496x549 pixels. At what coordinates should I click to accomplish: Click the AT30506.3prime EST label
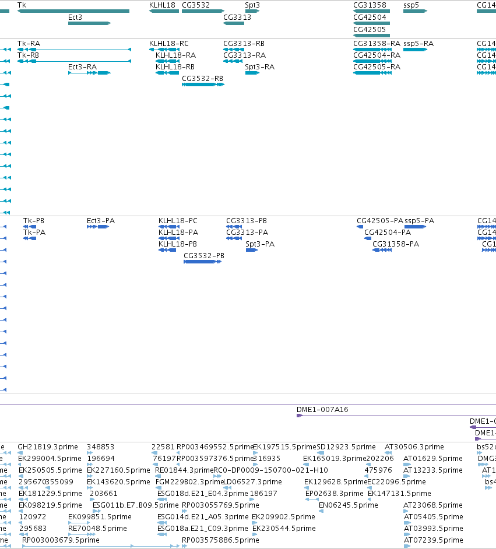pos(414,447)
